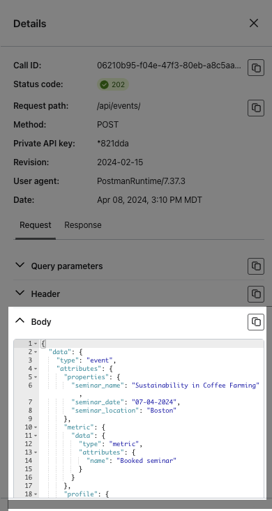This screenshot has height=511, width=272.
Task: Expand the Query parameters section
Action: pyautogui.click(x=20, y=266)
